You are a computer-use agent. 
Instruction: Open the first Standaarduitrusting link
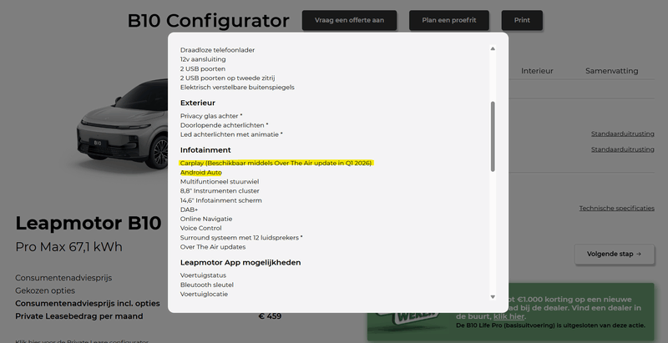click(622, 134)
